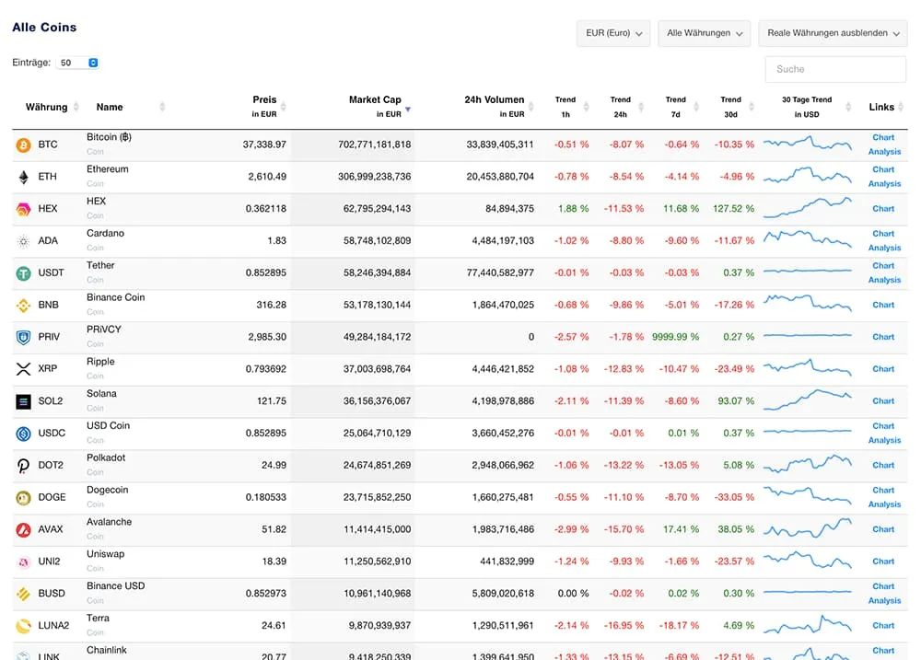Click the Polkadot name cell

coord(106,457)
